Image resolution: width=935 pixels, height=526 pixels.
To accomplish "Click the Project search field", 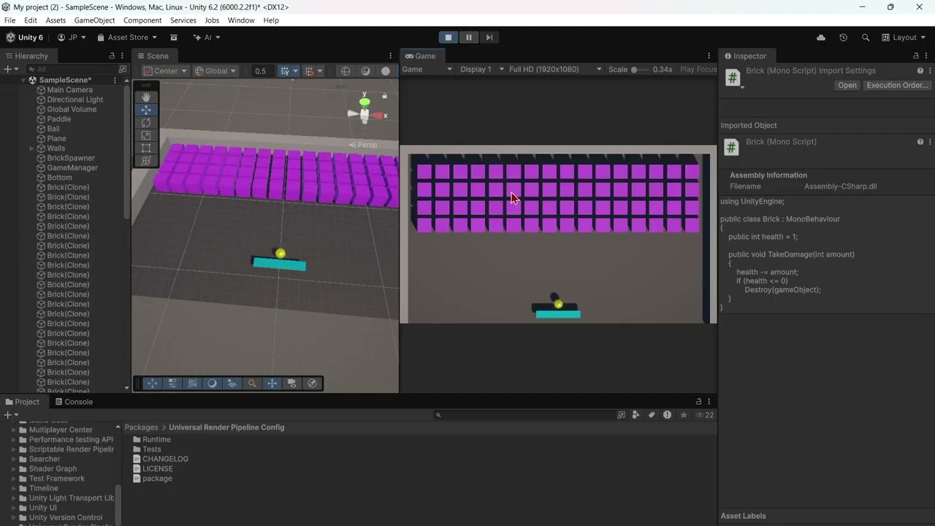I will [x=524, y=415].
